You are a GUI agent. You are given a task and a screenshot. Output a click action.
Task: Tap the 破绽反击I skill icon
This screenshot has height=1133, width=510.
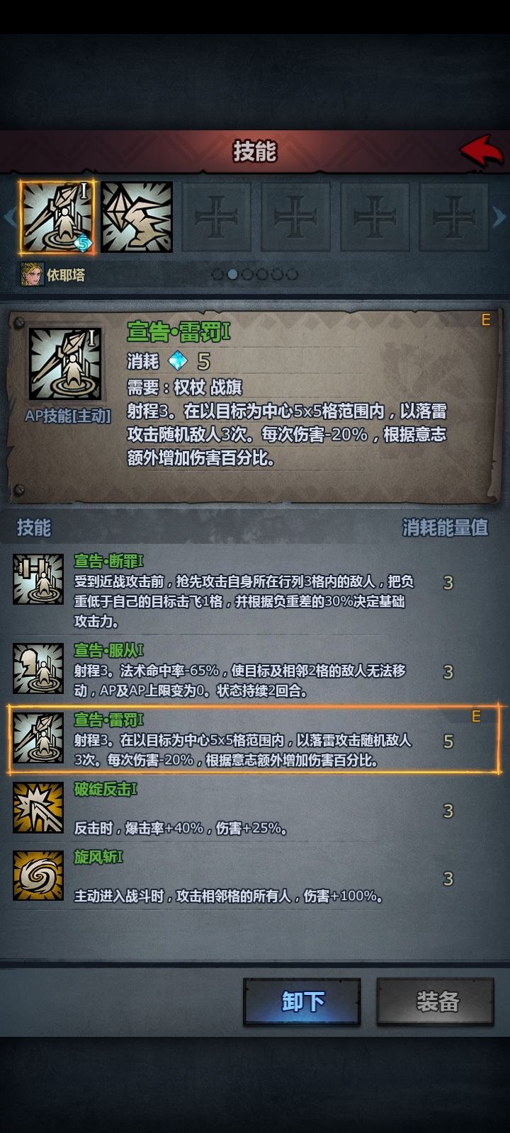tap(38, 808)
